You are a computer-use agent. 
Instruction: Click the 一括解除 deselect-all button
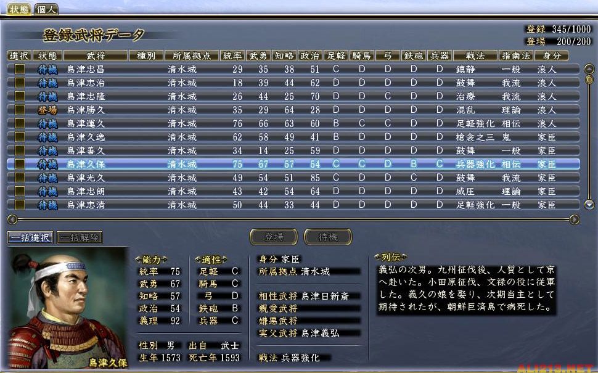(80, 237)
